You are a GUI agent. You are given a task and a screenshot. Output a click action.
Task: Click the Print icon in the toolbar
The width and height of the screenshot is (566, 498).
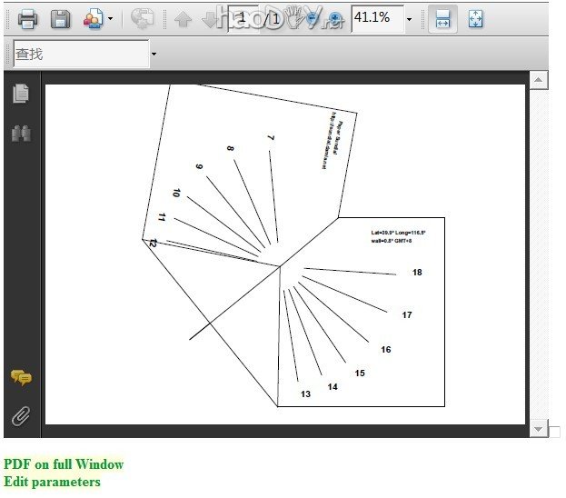point(27,18)
